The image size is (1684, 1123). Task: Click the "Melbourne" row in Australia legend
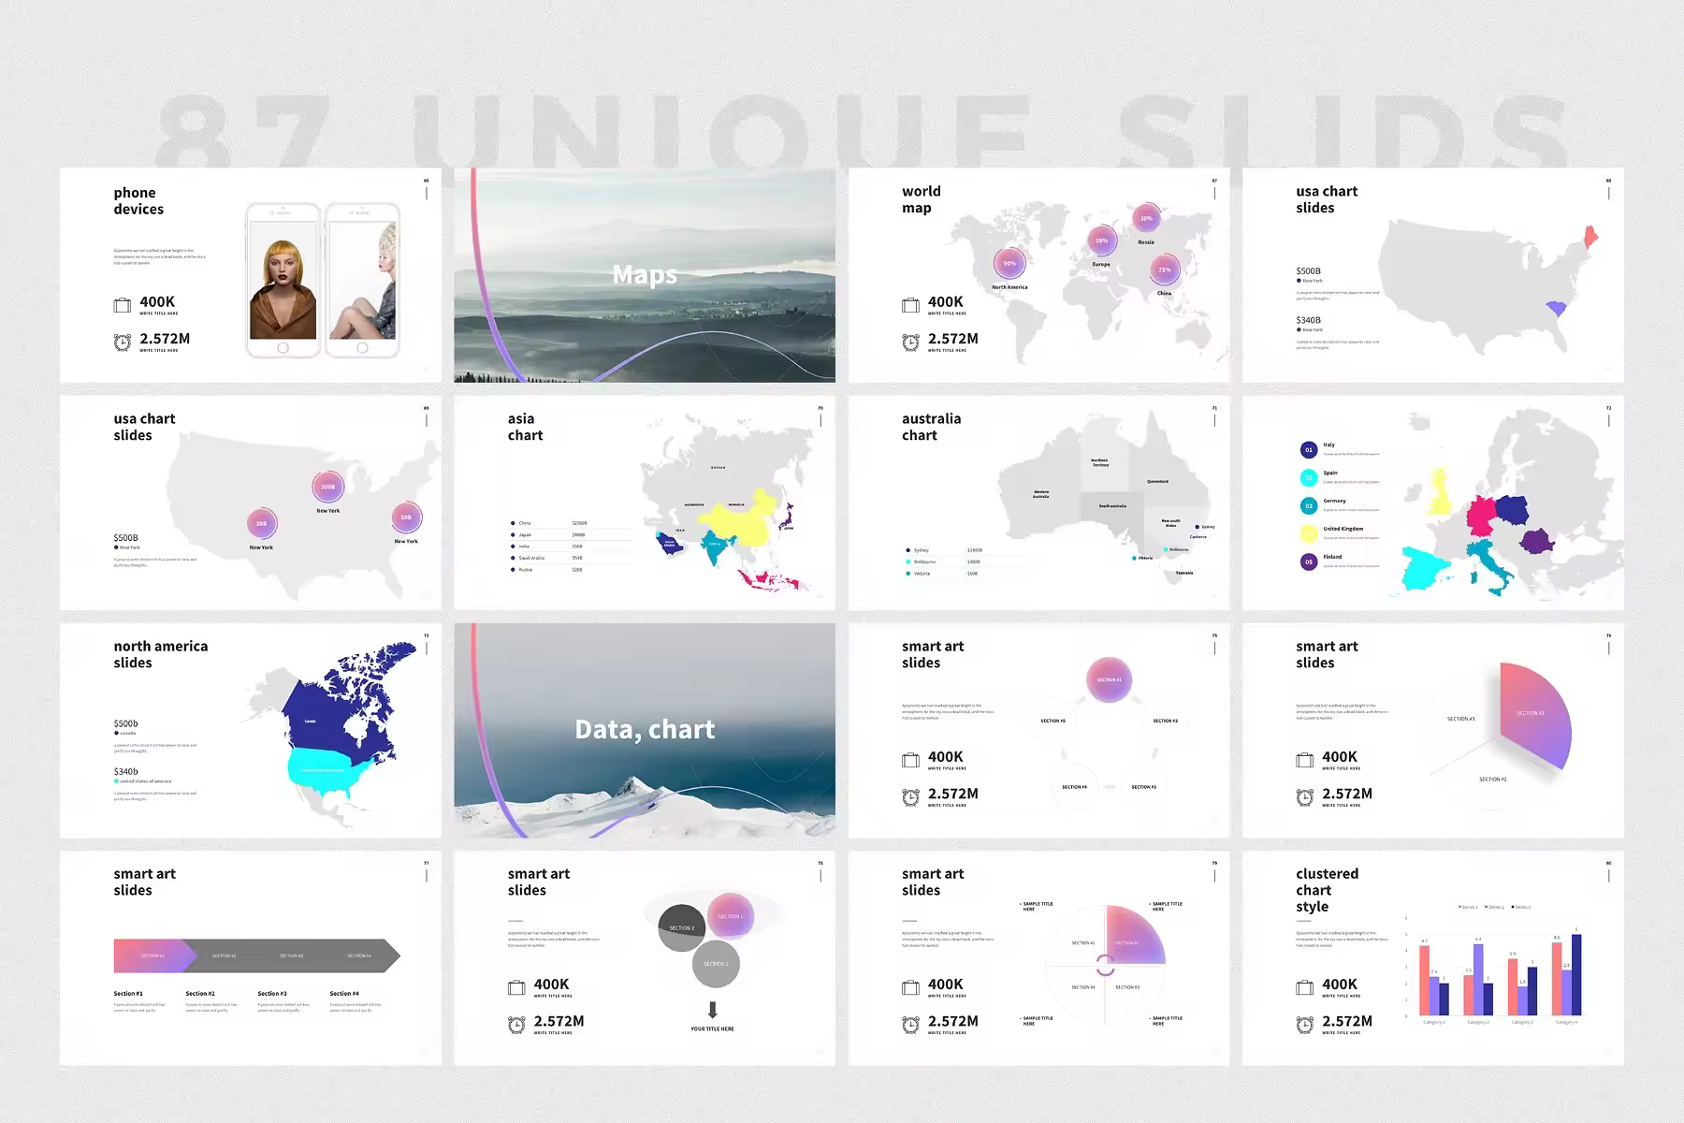[x=964, y=561]
